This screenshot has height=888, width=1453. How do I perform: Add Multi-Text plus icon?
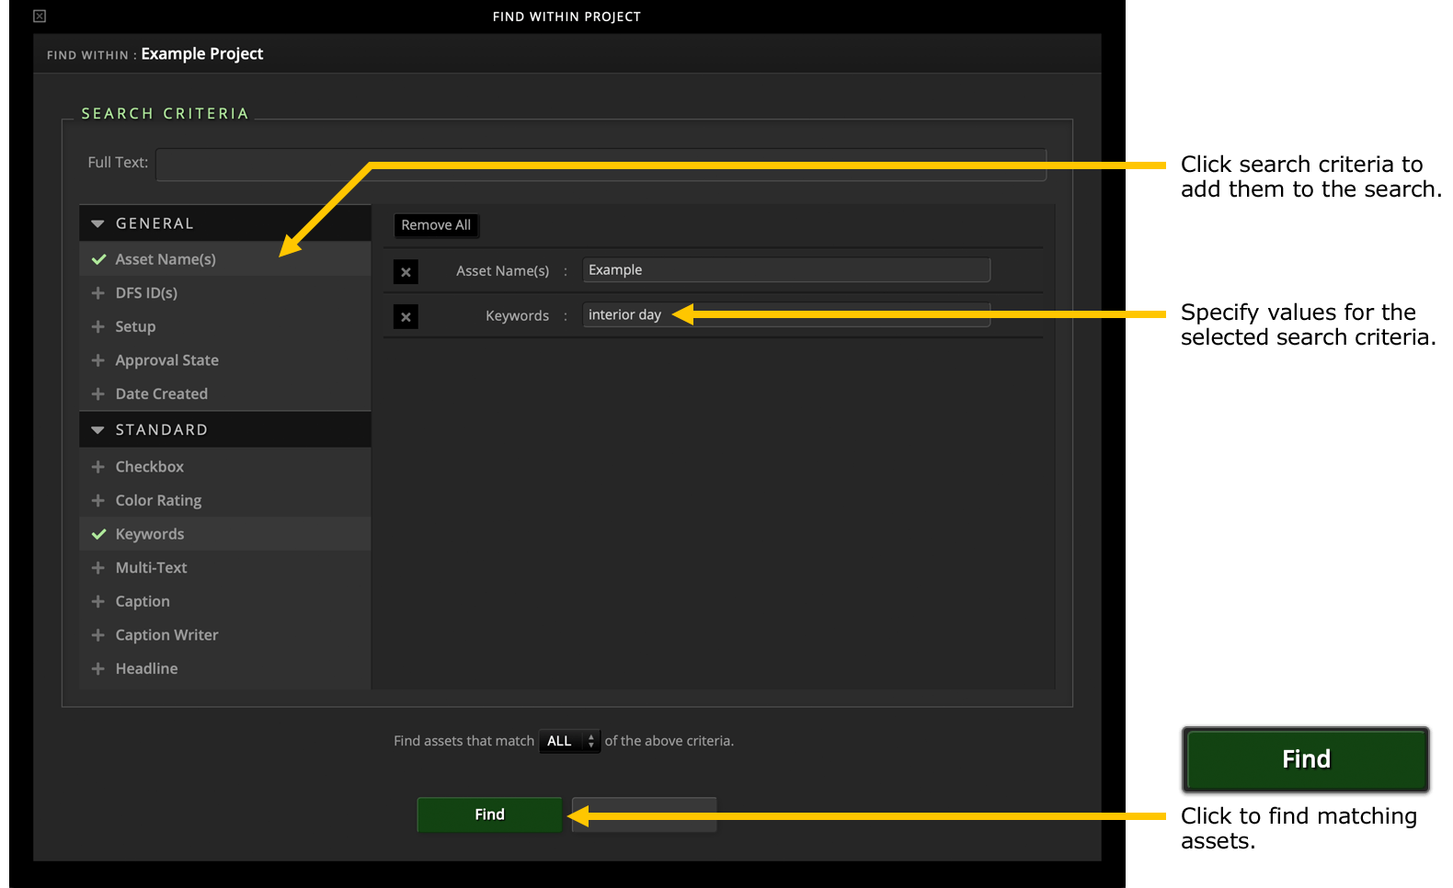tap(98, 567)
